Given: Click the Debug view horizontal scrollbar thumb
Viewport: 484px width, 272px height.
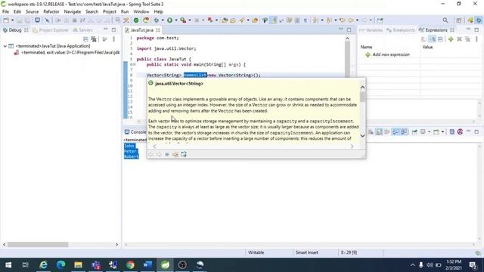Looking at the screenshot, I should pos(38,245).
